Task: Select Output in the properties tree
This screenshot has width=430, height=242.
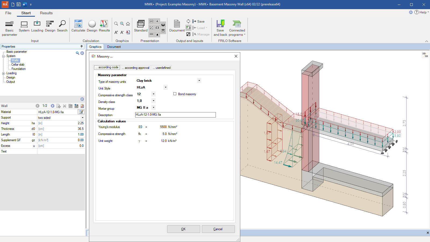Action: [10, 82]
